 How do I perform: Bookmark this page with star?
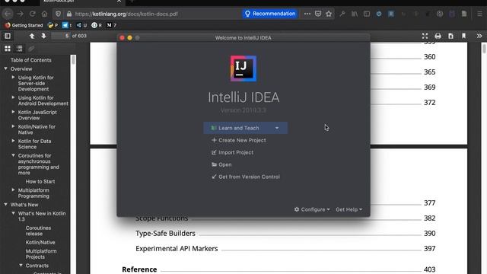(329, 14)
